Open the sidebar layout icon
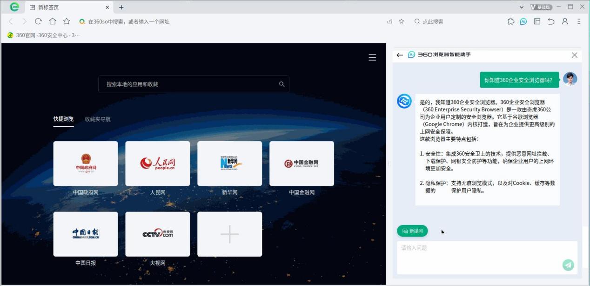The image size is (590, 286). (x=537, y=21)
